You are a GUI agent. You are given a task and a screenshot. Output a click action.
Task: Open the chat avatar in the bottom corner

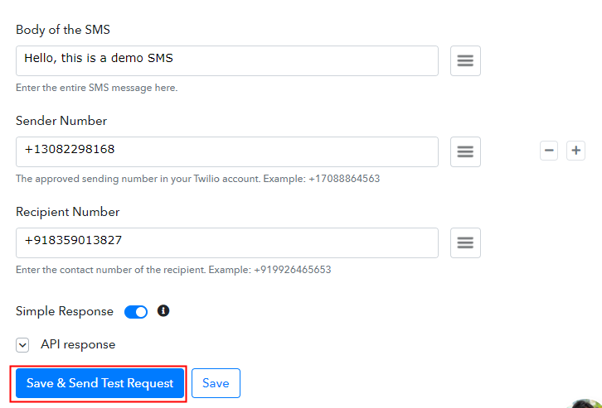pyautogui.click(x=585, y=404)
